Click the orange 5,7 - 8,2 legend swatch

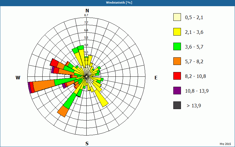[177, 61]
